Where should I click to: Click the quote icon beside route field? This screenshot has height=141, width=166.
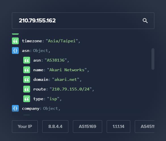[x=27, y=89]
